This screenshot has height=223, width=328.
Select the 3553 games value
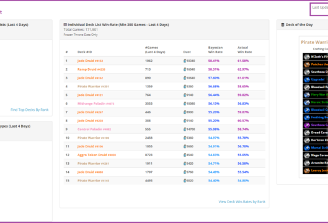(x=149, y=103)
